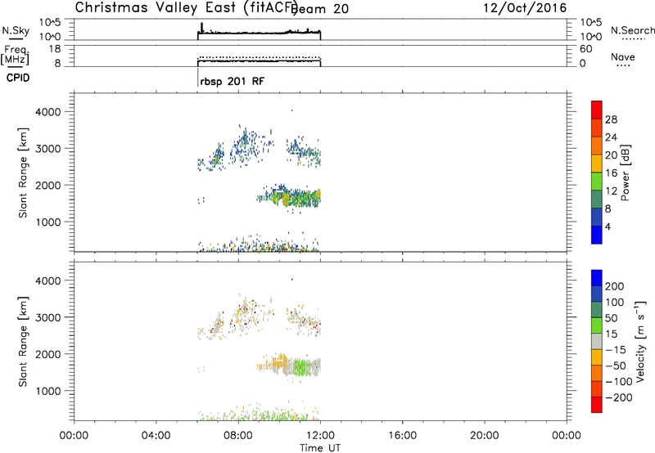
Task: Select the "Time UT" axis title
Action: 320,448
